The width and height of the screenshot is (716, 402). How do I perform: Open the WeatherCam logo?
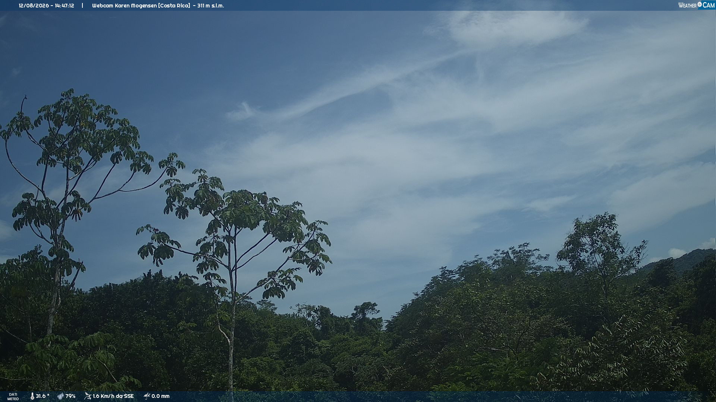pyautogui.click(x=697, y=5)
